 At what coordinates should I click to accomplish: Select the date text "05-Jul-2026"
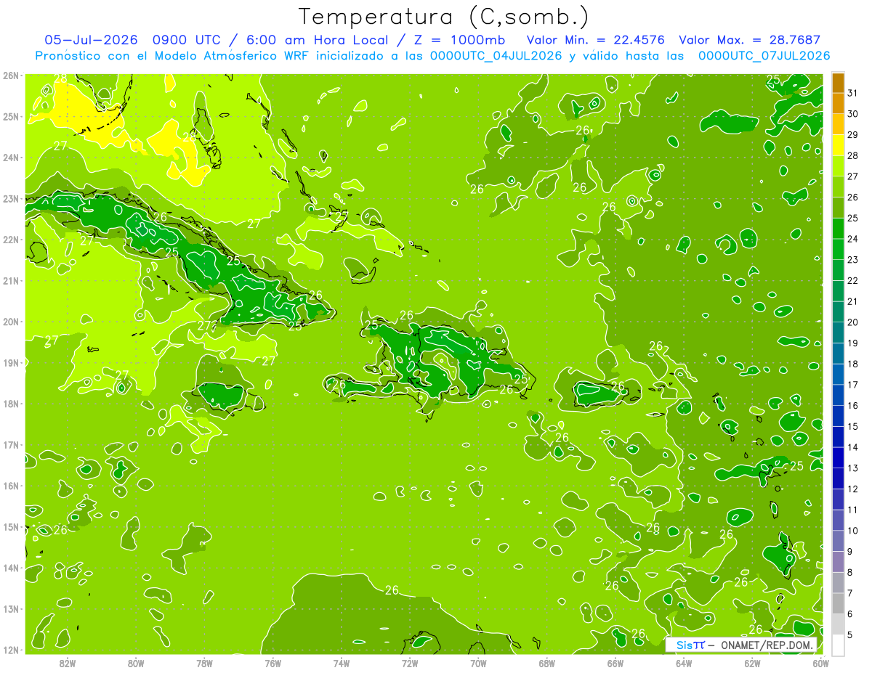tap(91, 40)
